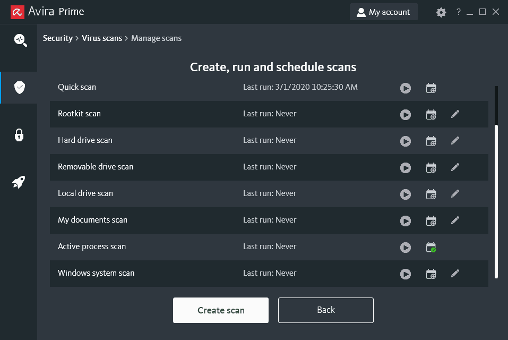Start the Removable drive scan
The image size is (508, 340).
point(406,167)
